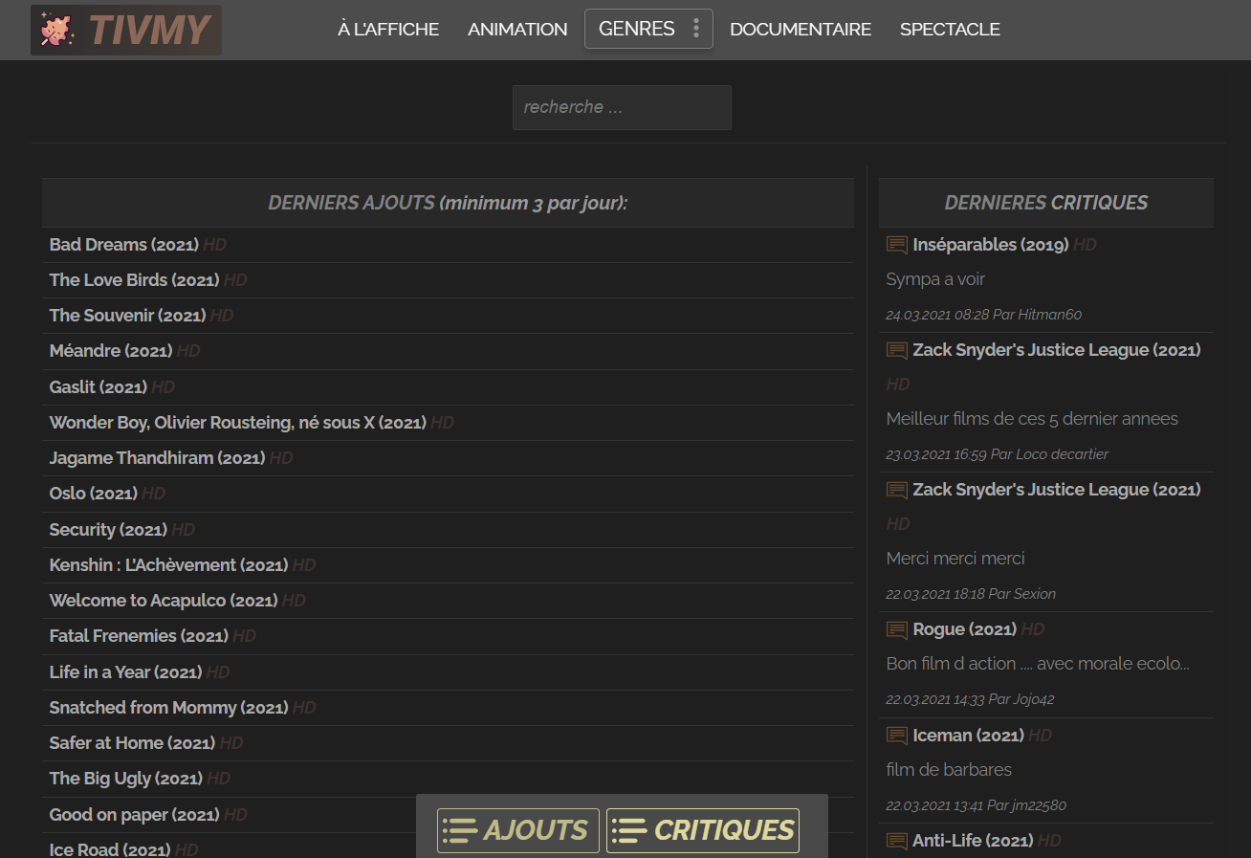Open Bad Dreams (2021)
Image resolution: width=1251 pixels, height=858 pixels.
(x=124, y=245)
